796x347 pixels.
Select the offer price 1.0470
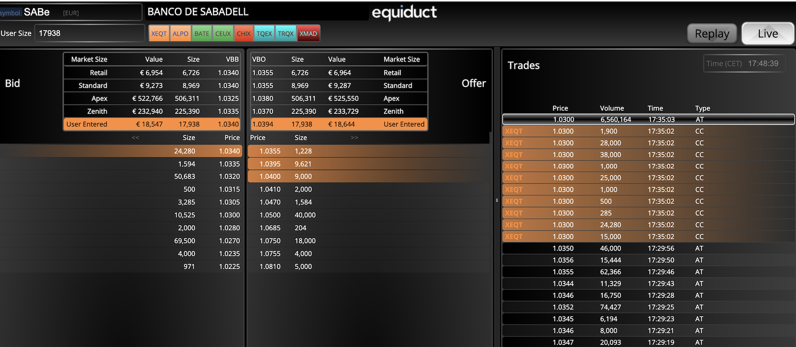point(270,202)
